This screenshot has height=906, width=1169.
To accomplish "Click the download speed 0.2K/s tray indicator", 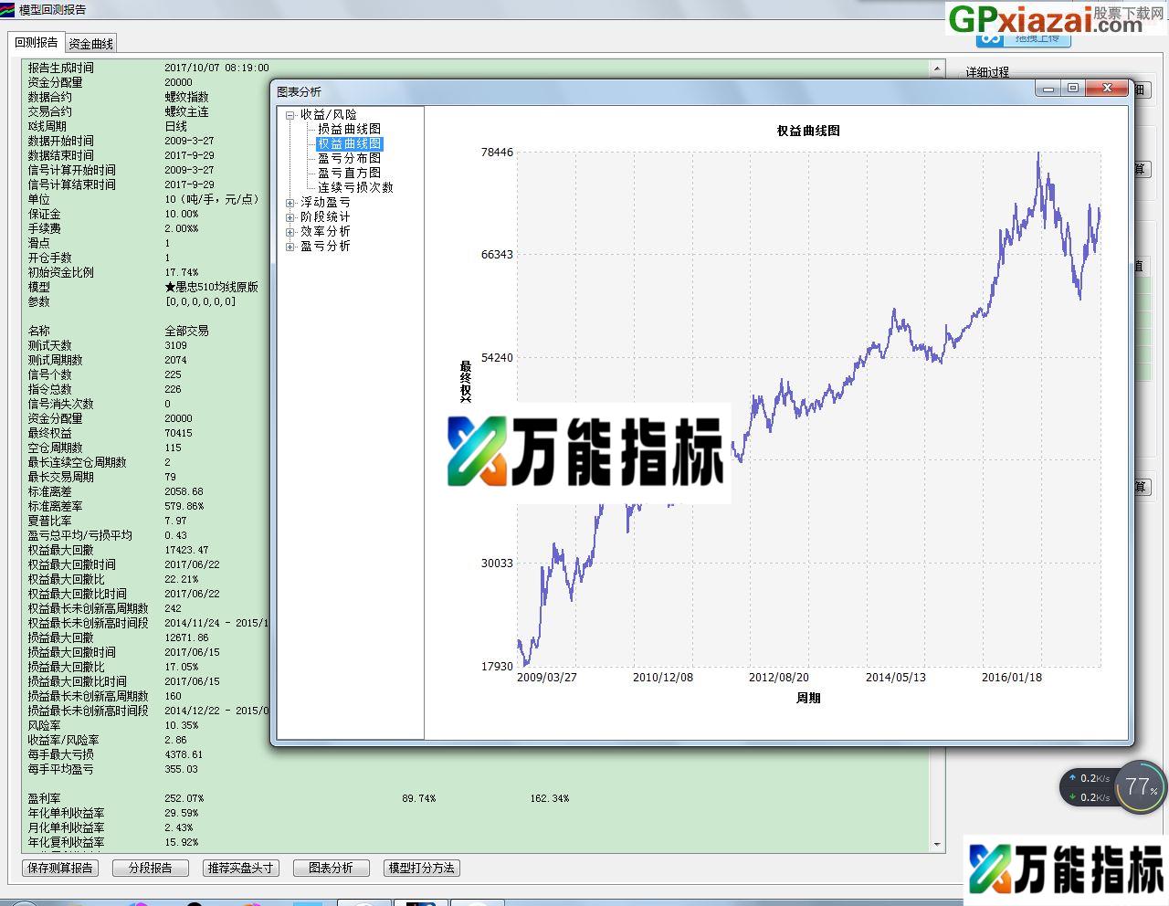I will click(1085, 797).
